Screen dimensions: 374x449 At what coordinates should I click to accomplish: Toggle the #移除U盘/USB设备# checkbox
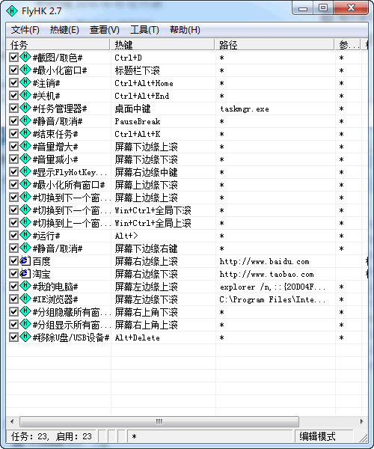tap(13, 337)
